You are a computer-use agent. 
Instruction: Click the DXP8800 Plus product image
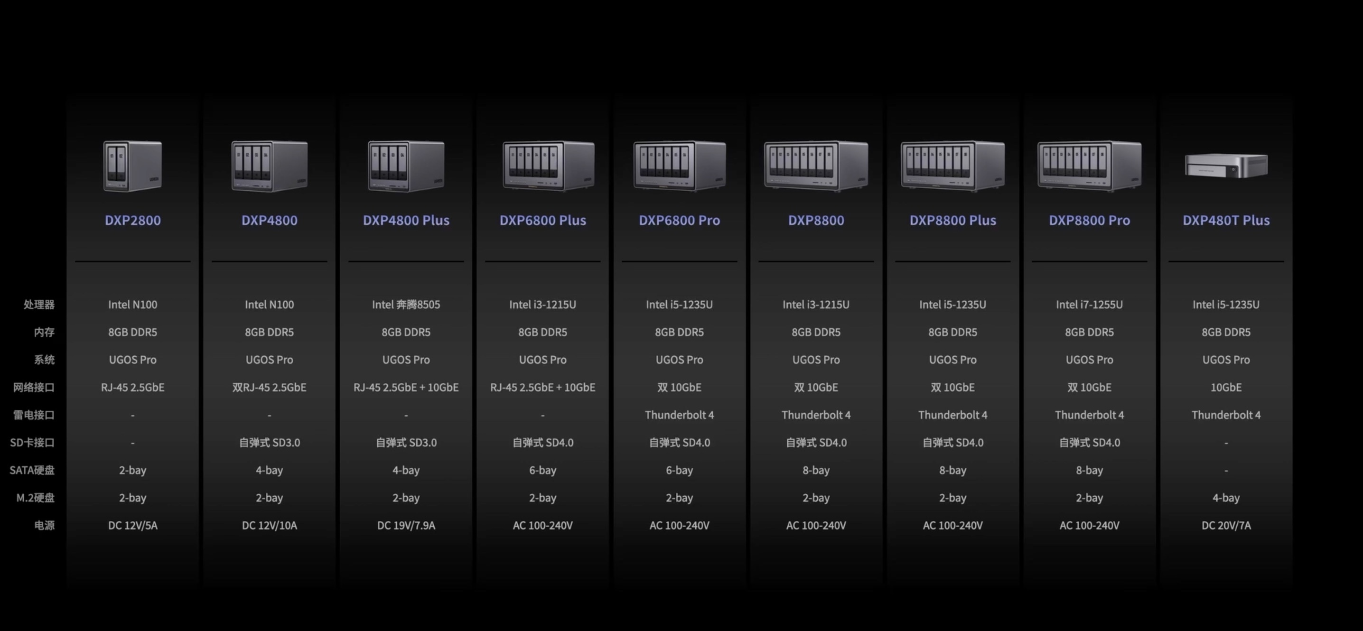click(x=953, y=166)
